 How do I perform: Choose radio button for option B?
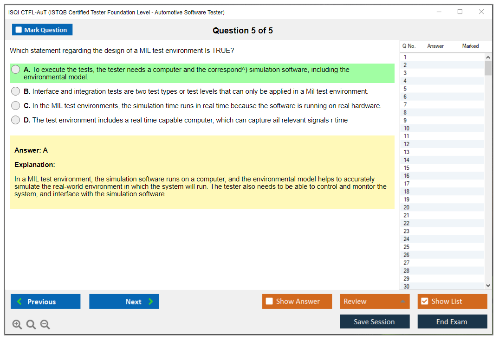tap(16, 91)
